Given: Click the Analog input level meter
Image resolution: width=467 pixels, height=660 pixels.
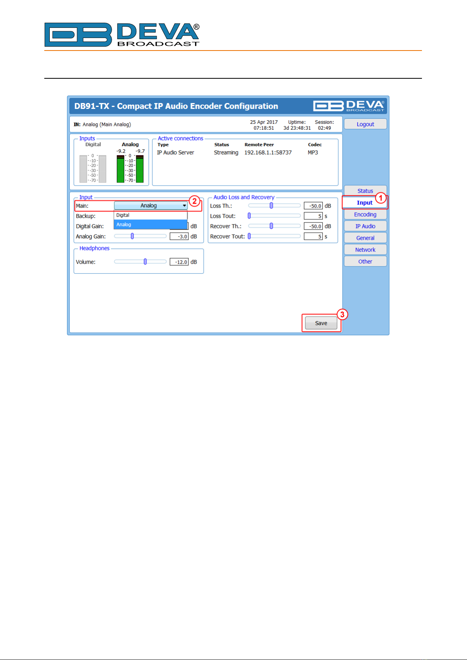Looking at the screenshot, I should click(130, 169).
